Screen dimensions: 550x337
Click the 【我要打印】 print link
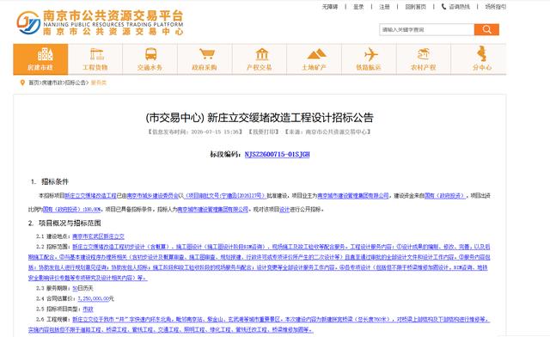[x=264, y=132]
